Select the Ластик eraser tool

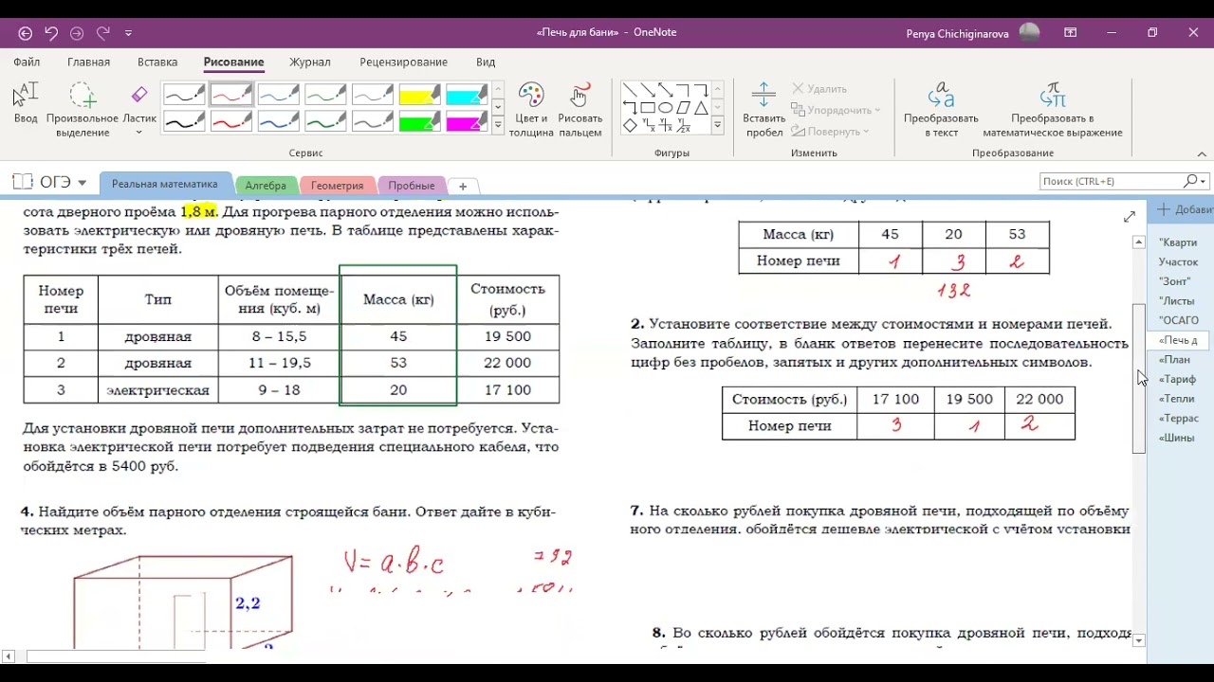(139, 104)
